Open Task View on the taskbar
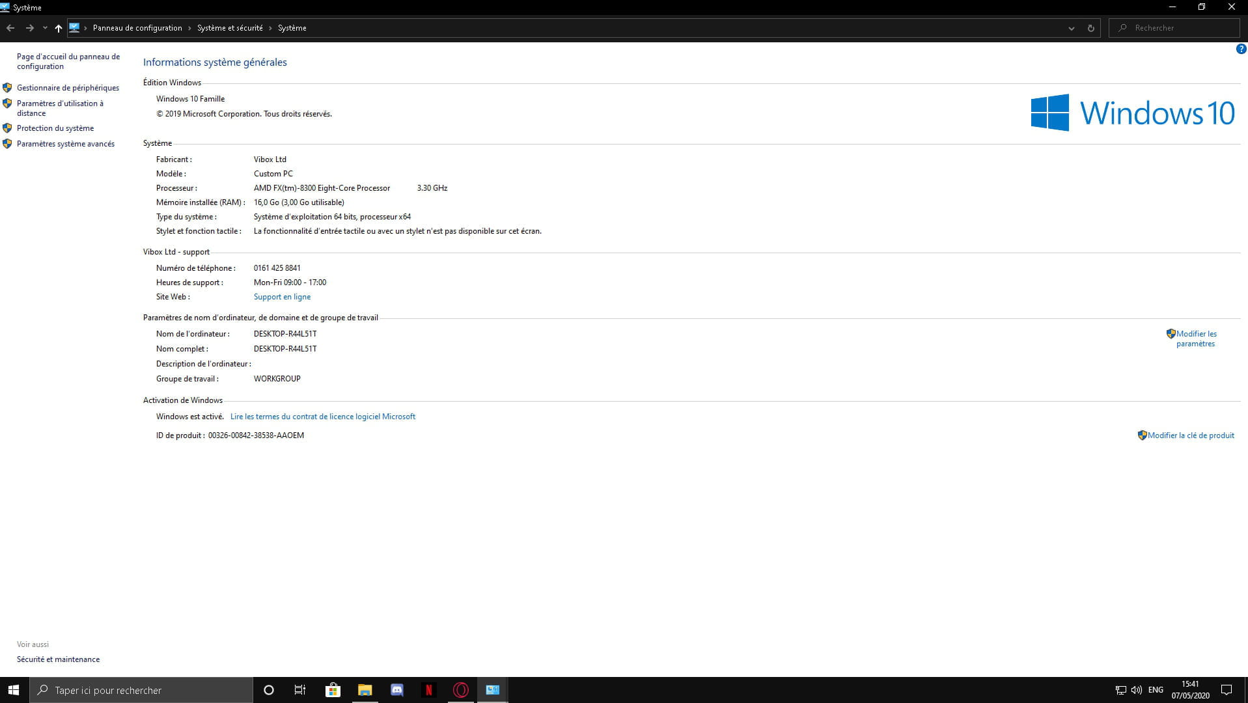This screenshot has width=1248, height=703. tap(300, 690)
